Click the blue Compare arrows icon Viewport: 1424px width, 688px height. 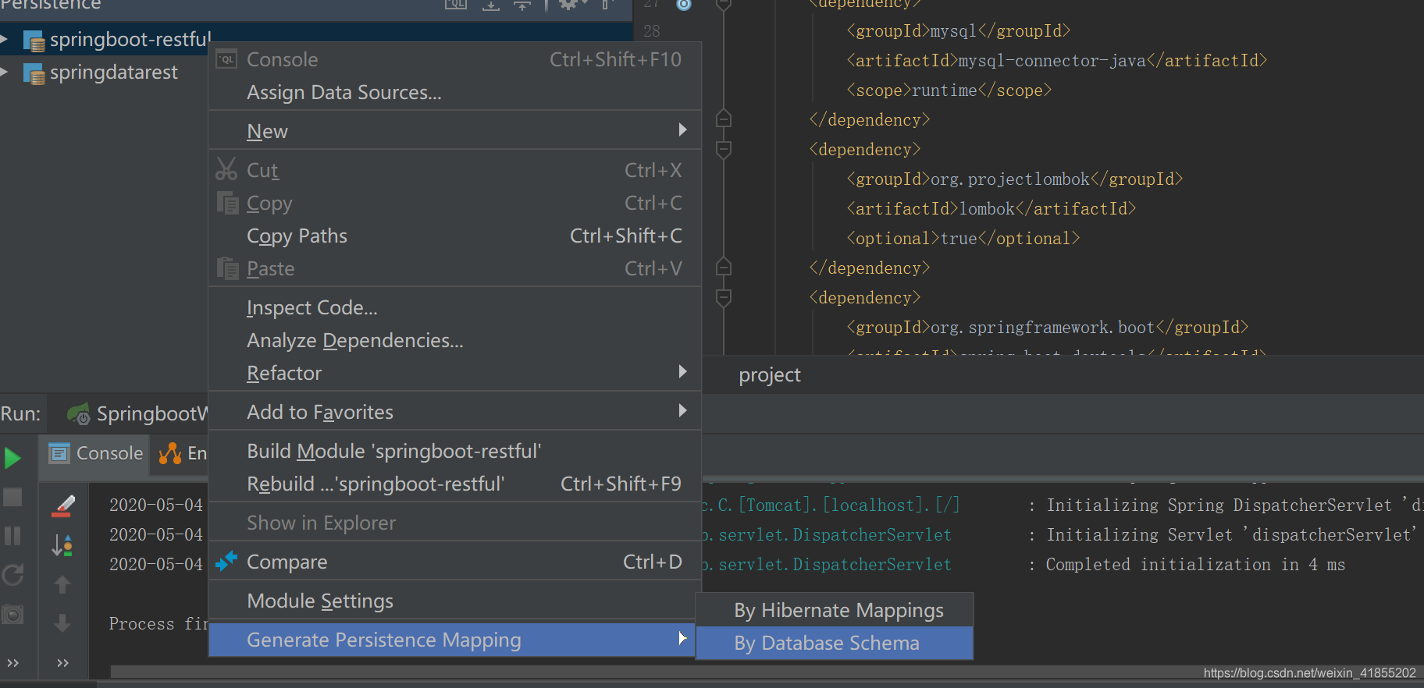pyautogui.click(x=226, y=561)
